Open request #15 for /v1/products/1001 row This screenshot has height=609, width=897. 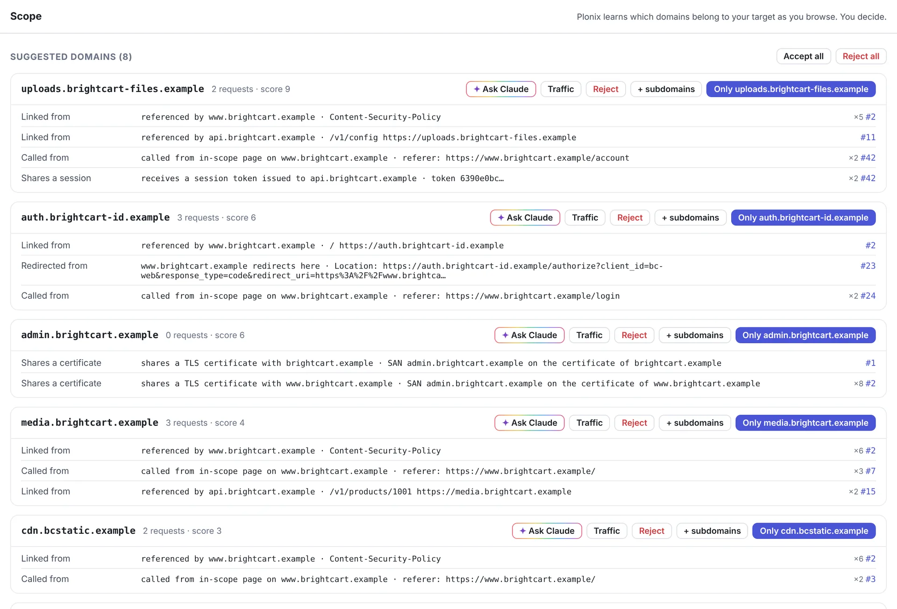pos(868,491)
